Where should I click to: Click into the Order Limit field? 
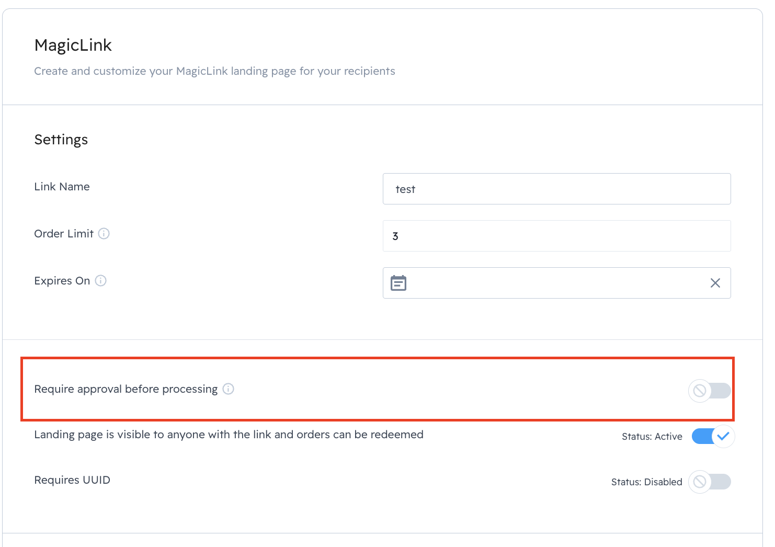pyautogui.click(x=556, y=236)
